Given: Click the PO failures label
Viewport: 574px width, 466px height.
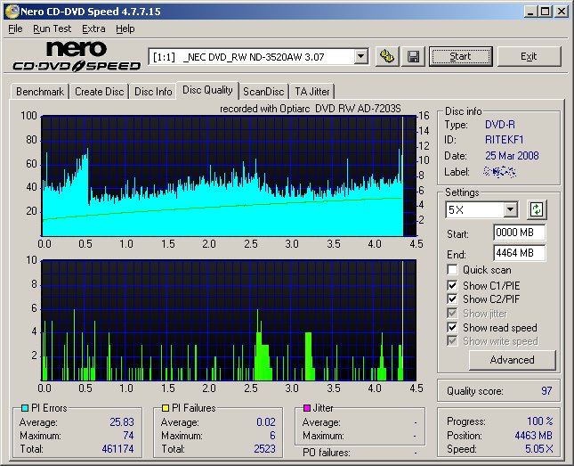Looking at the screenshot, I should (x=327, y=453).
